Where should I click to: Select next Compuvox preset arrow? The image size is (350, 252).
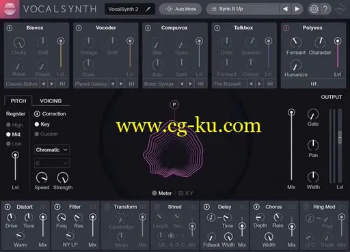[x=191, y=84]
